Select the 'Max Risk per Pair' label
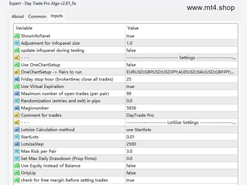 [x=39, y=151]
